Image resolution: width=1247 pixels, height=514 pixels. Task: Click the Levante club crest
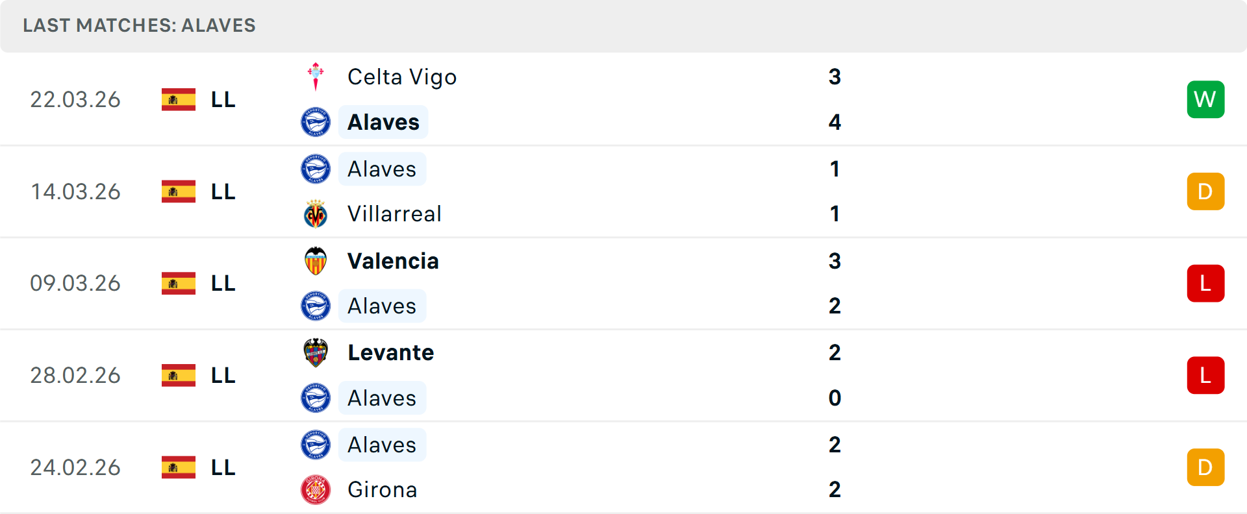tap(316, 353)
